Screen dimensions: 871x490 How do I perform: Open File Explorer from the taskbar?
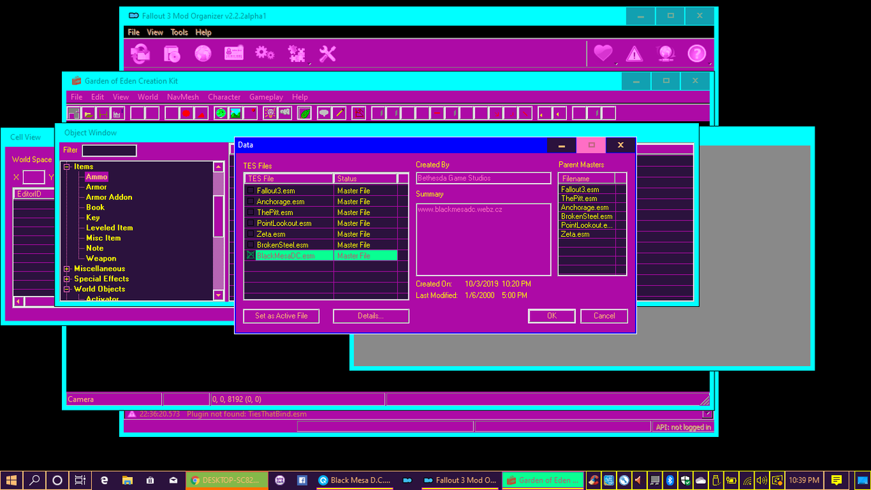click(x=127, y=480)
